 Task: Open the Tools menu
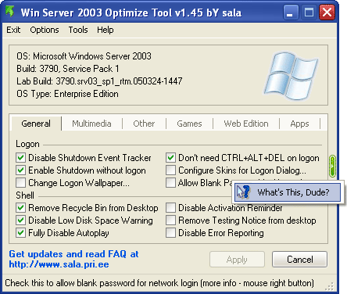pos(78,30)
